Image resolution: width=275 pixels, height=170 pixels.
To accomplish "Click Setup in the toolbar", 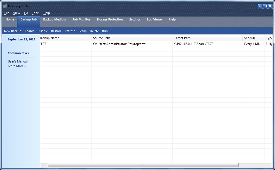I will [82, 31].
